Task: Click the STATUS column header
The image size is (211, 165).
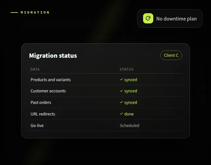Action: tap(127, 69)
